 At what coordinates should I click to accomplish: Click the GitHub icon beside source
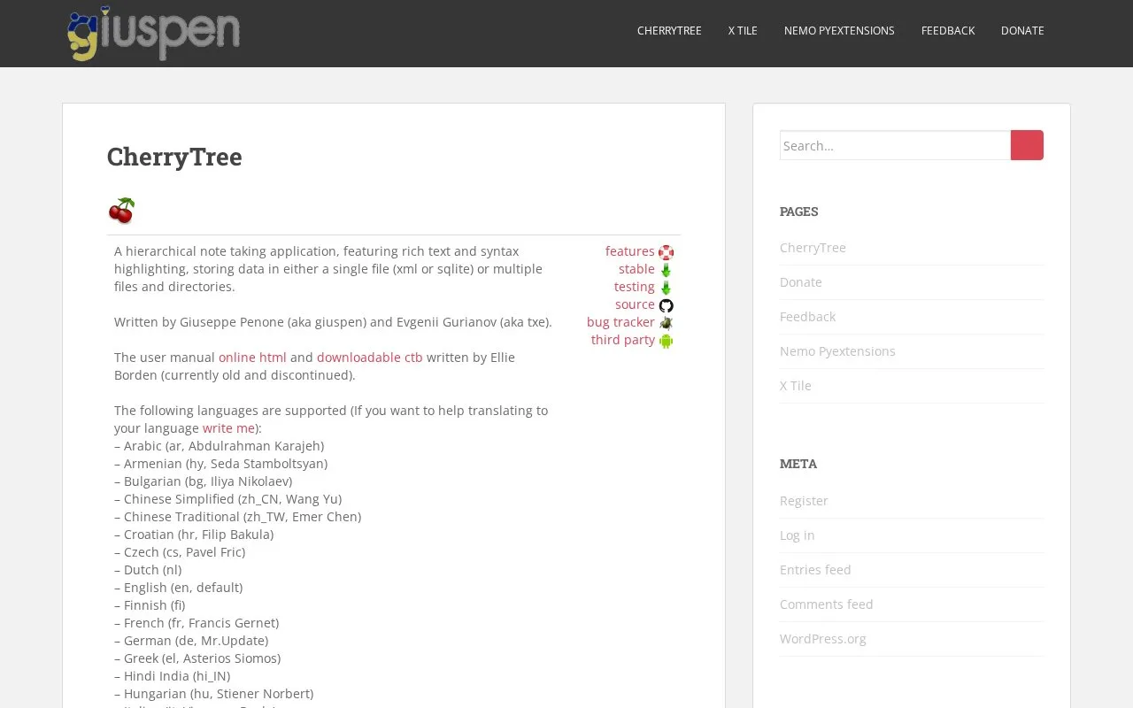[x=666, y=305]
